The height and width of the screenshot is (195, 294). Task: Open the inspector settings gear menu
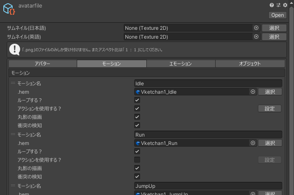click(285, 5)
